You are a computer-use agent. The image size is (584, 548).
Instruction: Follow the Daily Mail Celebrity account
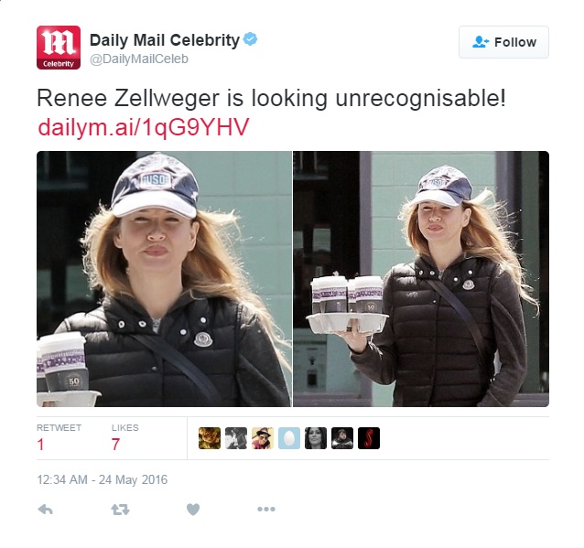[503, 42]
